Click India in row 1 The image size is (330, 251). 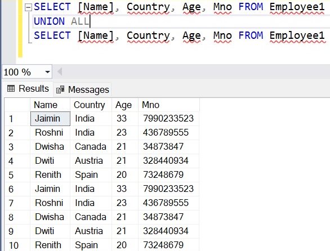coord(91,119)
